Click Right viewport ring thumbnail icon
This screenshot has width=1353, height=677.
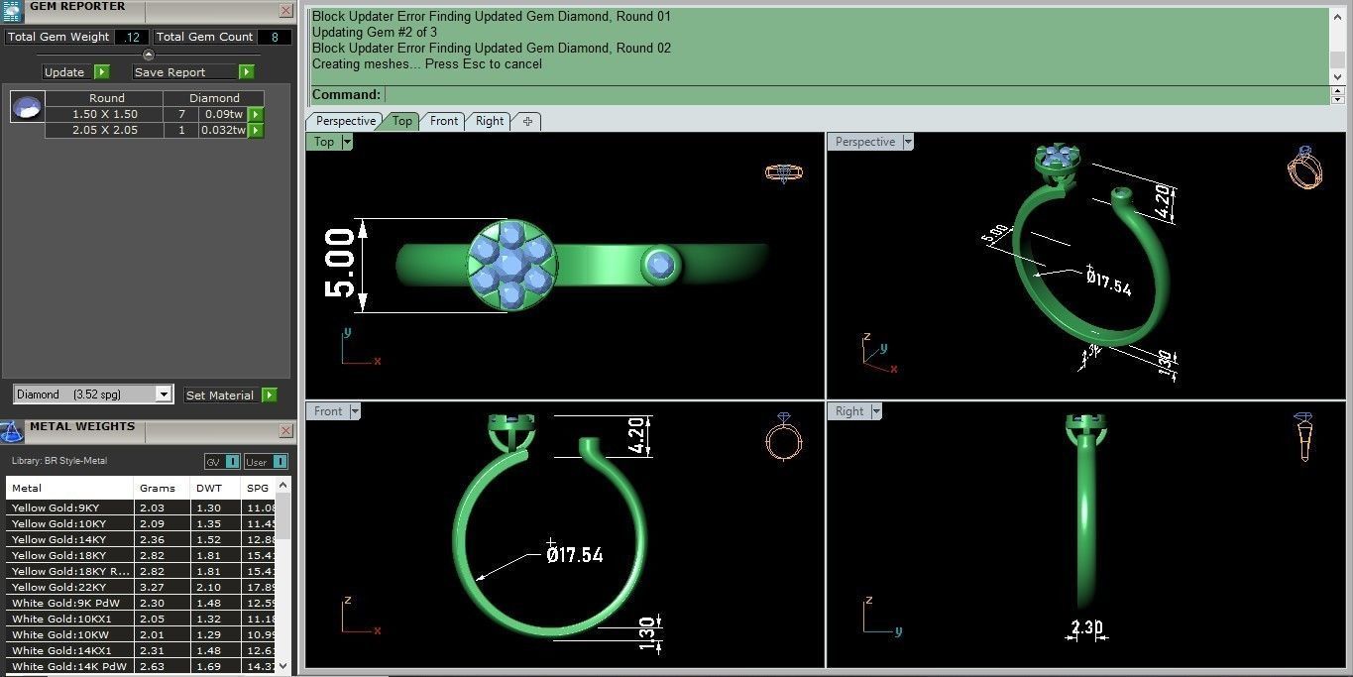tap(1304, 436)
